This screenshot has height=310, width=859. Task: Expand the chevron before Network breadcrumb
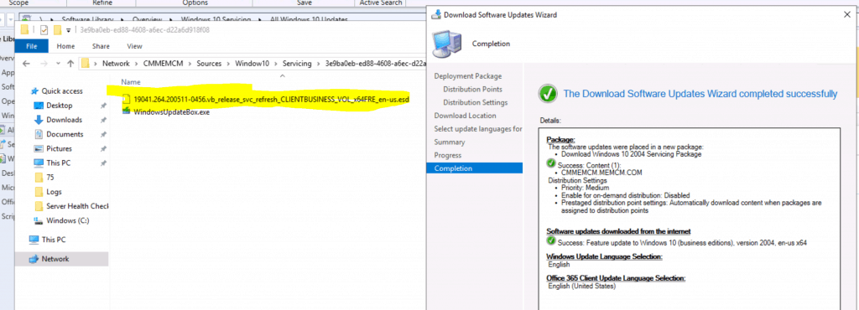point(96,64)
